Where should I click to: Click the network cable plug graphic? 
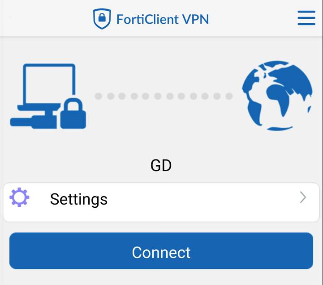click(34, 122)
